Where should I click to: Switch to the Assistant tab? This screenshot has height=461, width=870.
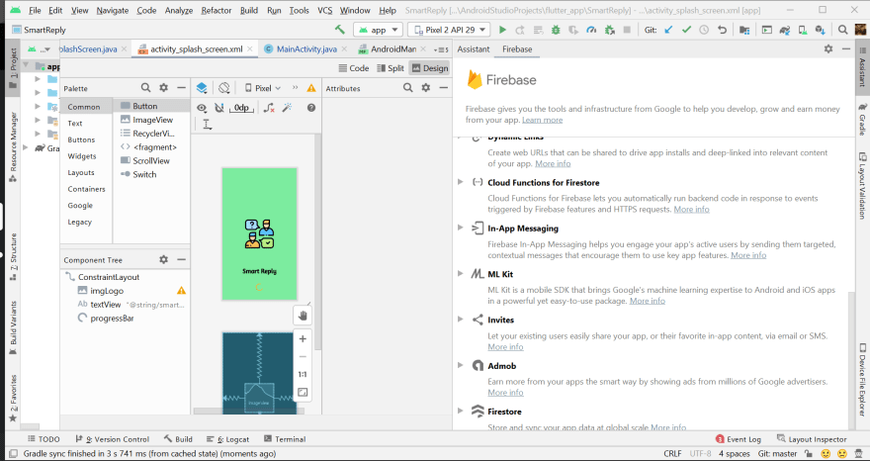point(474,48)
